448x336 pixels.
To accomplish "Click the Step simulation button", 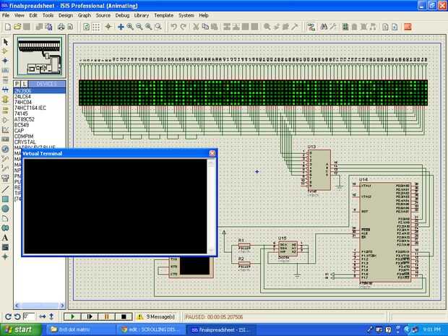I will (x=89, y=316).
